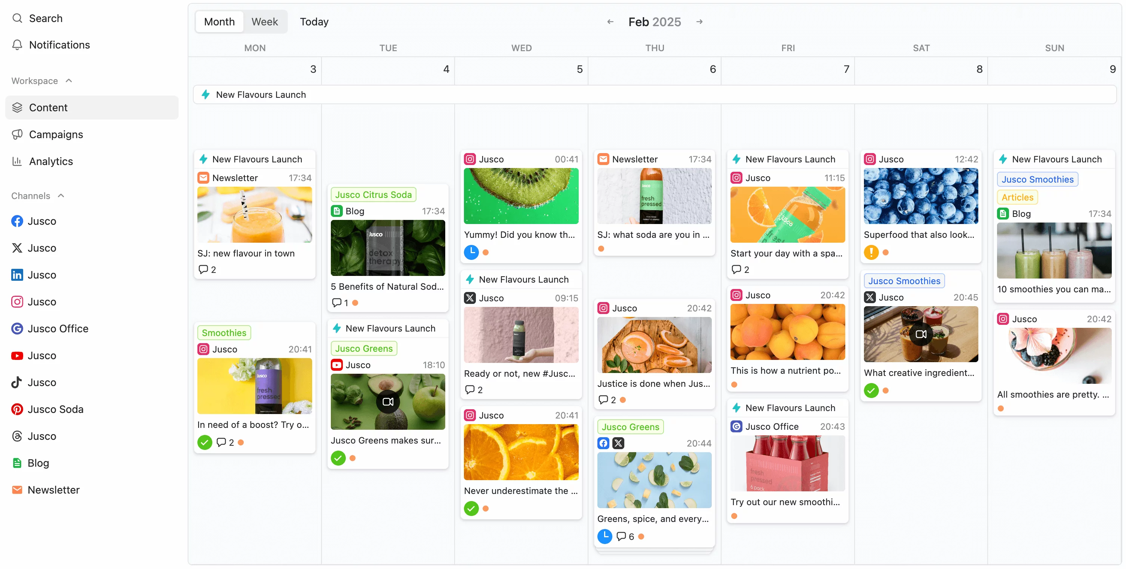Image resolution: width=1126 pixels, height=569 pixels.
Task: Switch to the Month view tab
Action: click(x=218, y=21)
